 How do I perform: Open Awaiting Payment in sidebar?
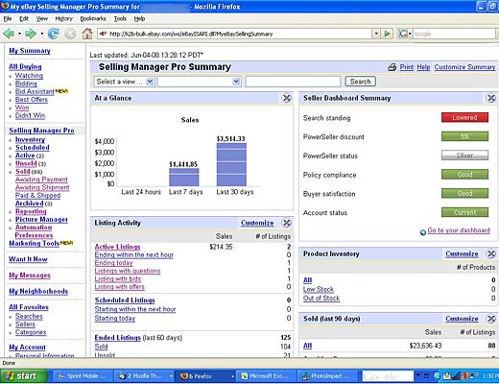point(41,180)
